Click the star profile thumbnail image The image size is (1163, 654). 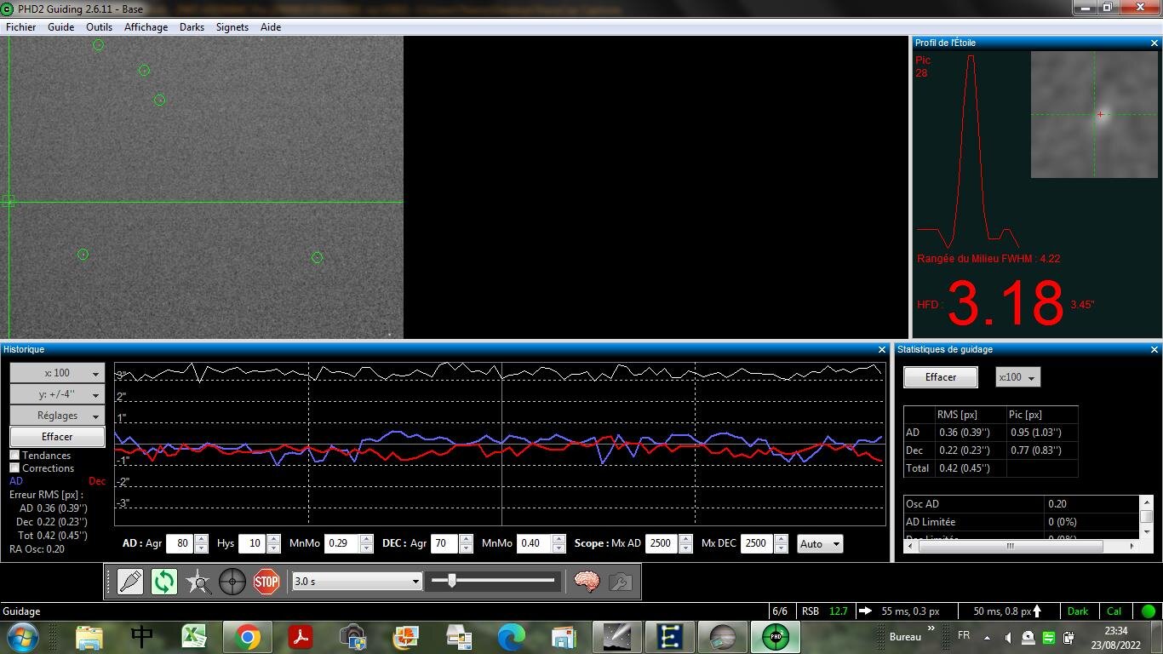1094,114
